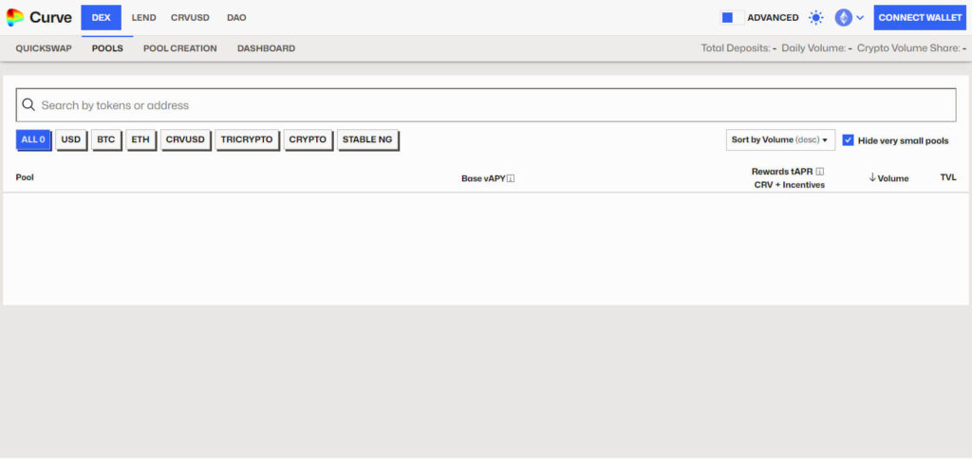Viewport: 972px width, 459px height.
Task: Select the Pools menu item
Action: [x=107, y=48]
